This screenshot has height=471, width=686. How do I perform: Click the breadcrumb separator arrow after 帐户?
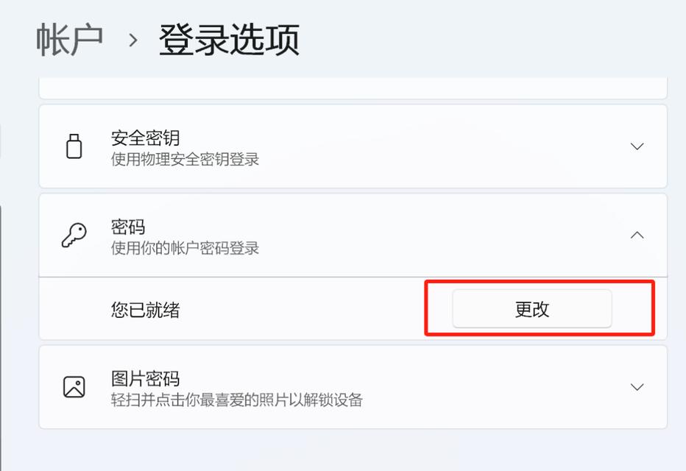133,40
